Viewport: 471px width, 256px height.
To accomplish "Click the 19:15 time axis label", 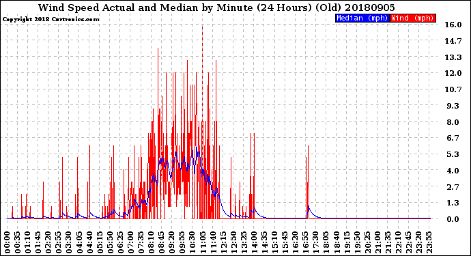I will tap(347, 242).
